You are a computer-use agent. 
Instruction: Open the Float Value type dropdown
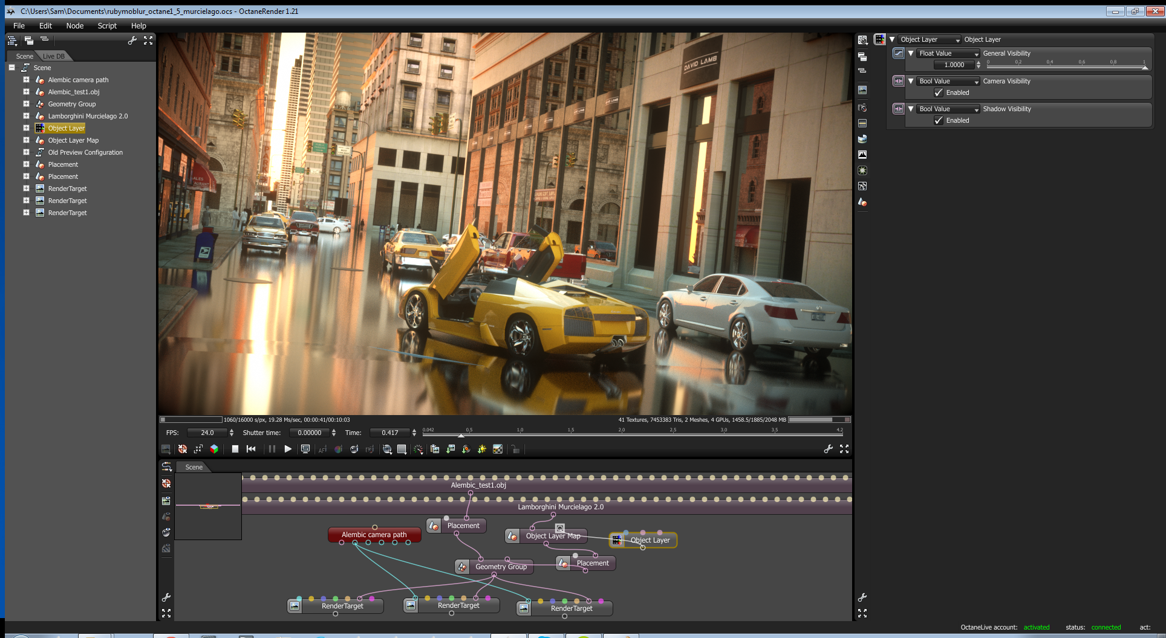click(948, 54)
